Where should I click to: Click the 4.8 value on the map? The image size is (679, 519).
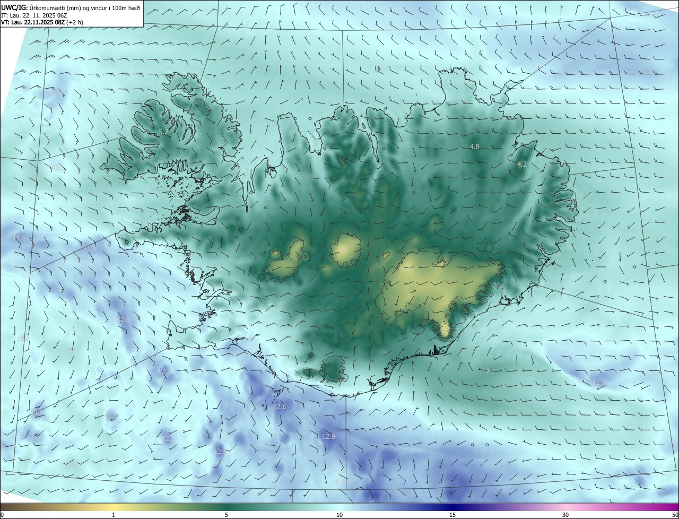(x=475, y=146)
